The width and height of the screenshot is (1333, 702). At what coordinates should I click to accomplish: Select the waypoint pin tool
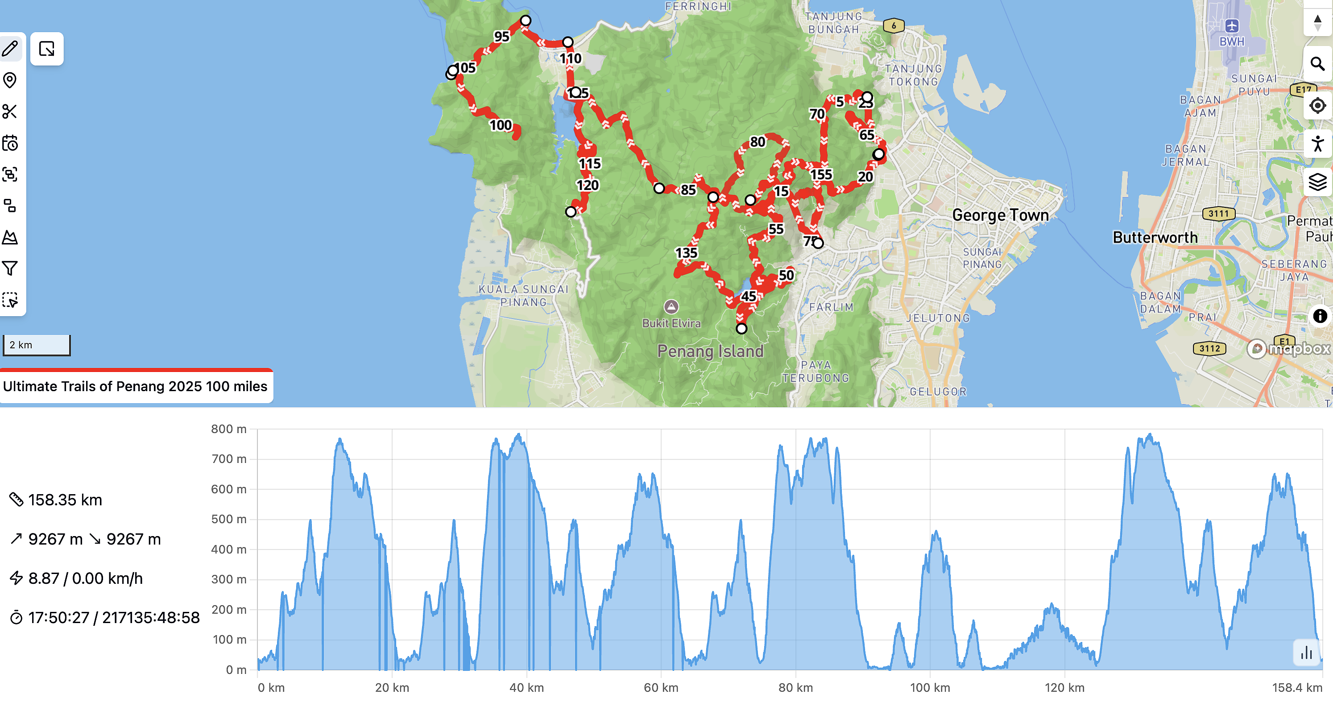coord(10,80)
